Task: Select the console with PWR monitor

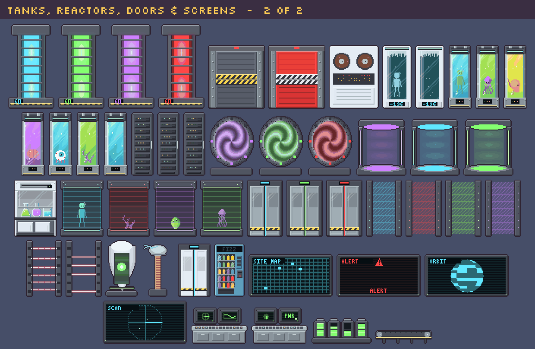Action: 279,326
